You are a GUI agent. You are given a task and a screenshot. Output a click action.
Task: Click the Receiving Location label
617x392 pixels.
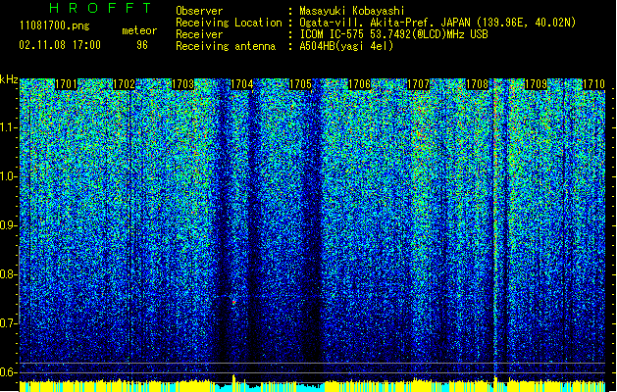tap(229, 23)
